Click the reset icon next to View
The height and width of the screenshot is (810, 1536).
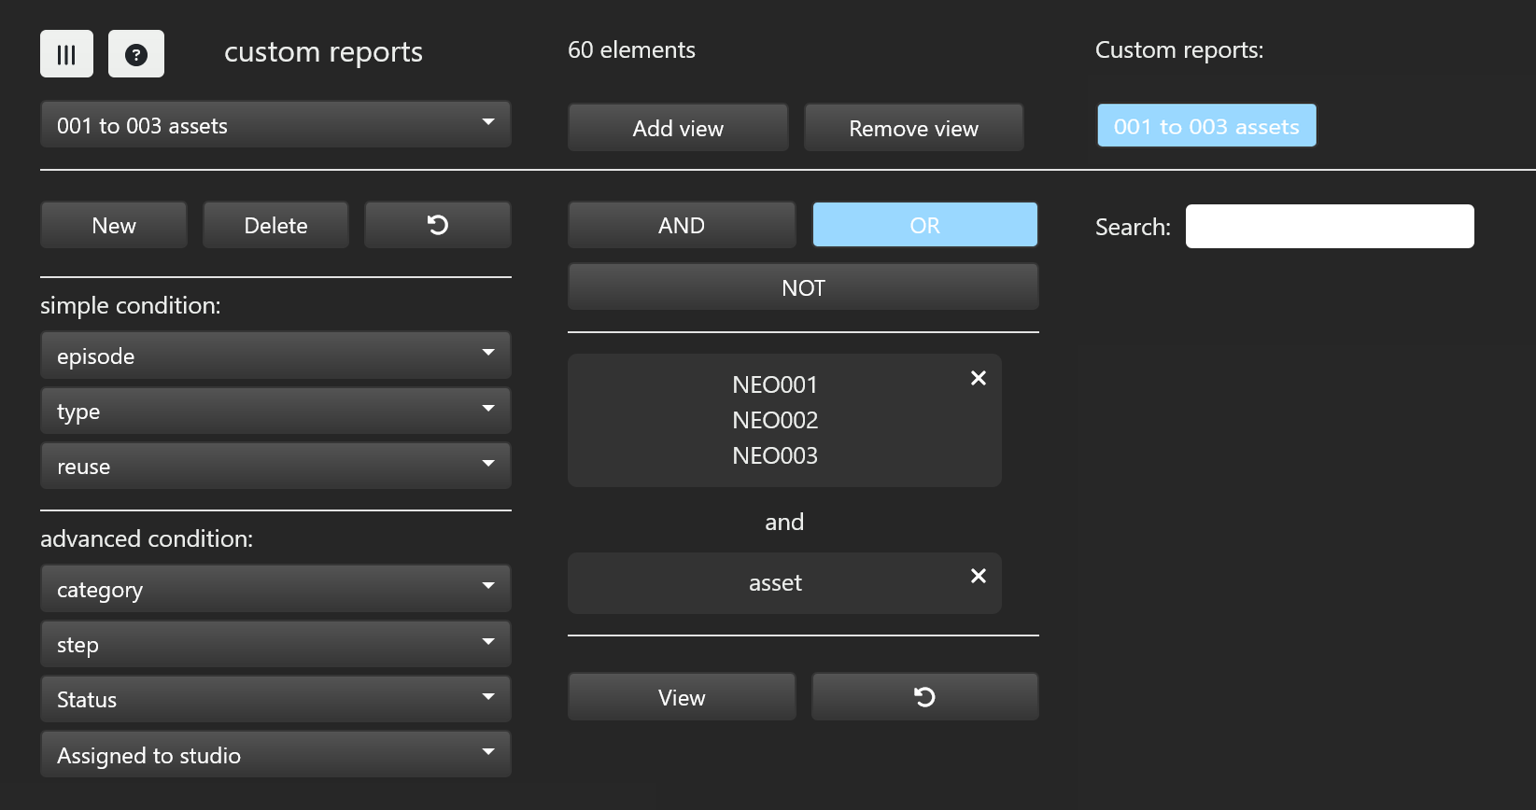pos(924,697)
